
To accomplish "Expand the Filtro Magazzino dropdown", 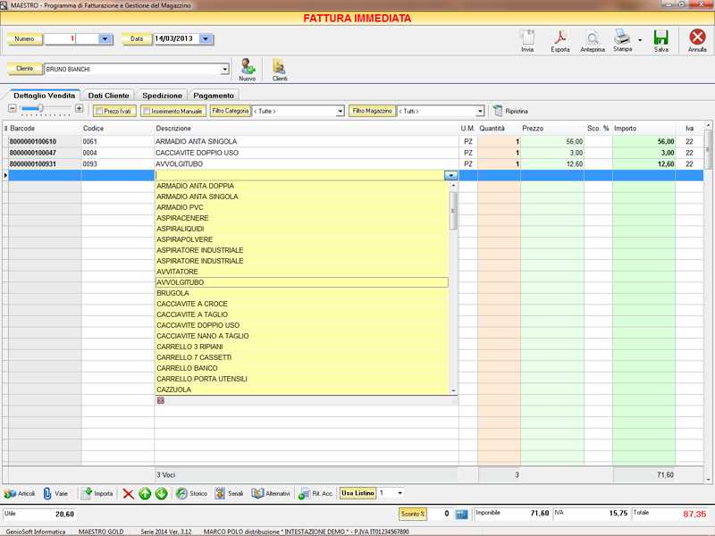I will [x=480, y=112].
